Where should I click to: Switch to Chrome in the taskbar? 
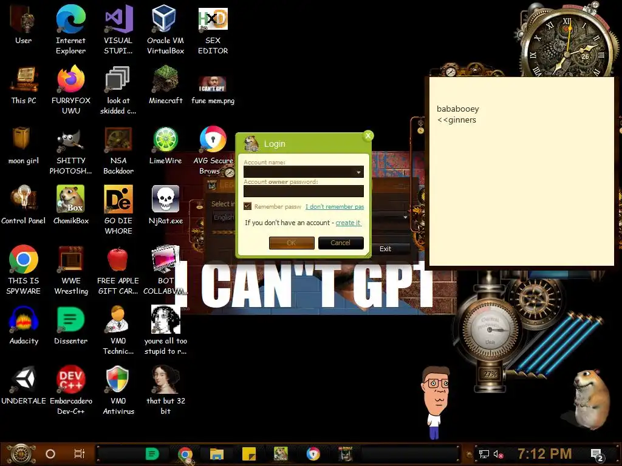pos(185,454)
